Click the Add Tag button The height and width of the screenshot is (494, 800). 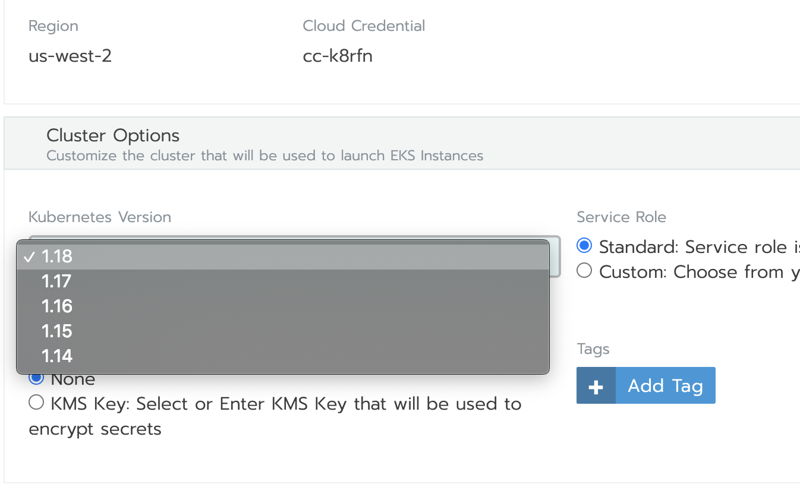(x=664, y=385)
